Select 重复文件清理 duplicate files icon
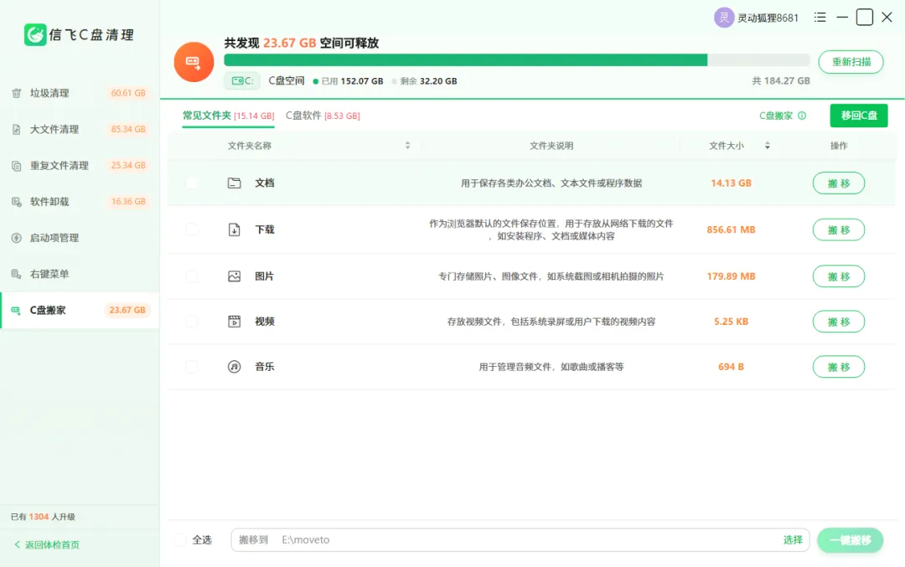This screenshot has width=905, height=567. pyautogui.click(x=16, y=166)
